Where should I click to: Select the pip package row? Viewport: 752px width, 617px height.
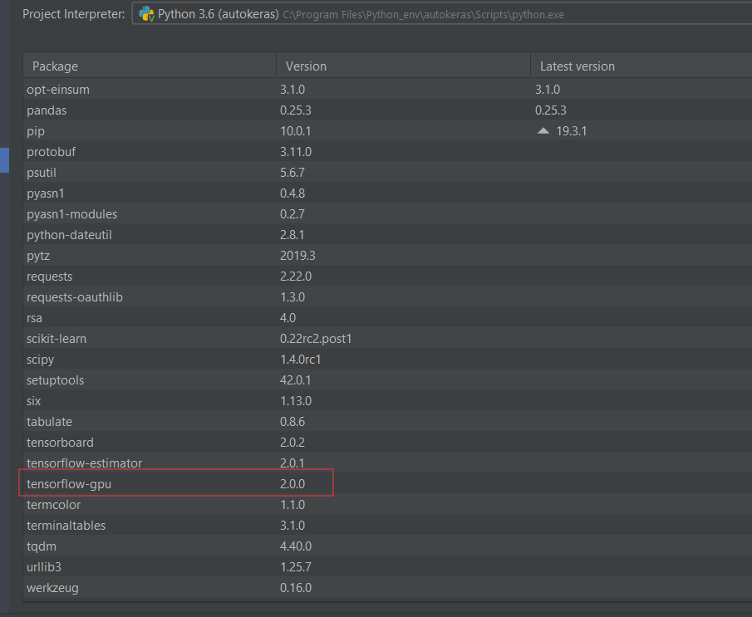[35, 130]
